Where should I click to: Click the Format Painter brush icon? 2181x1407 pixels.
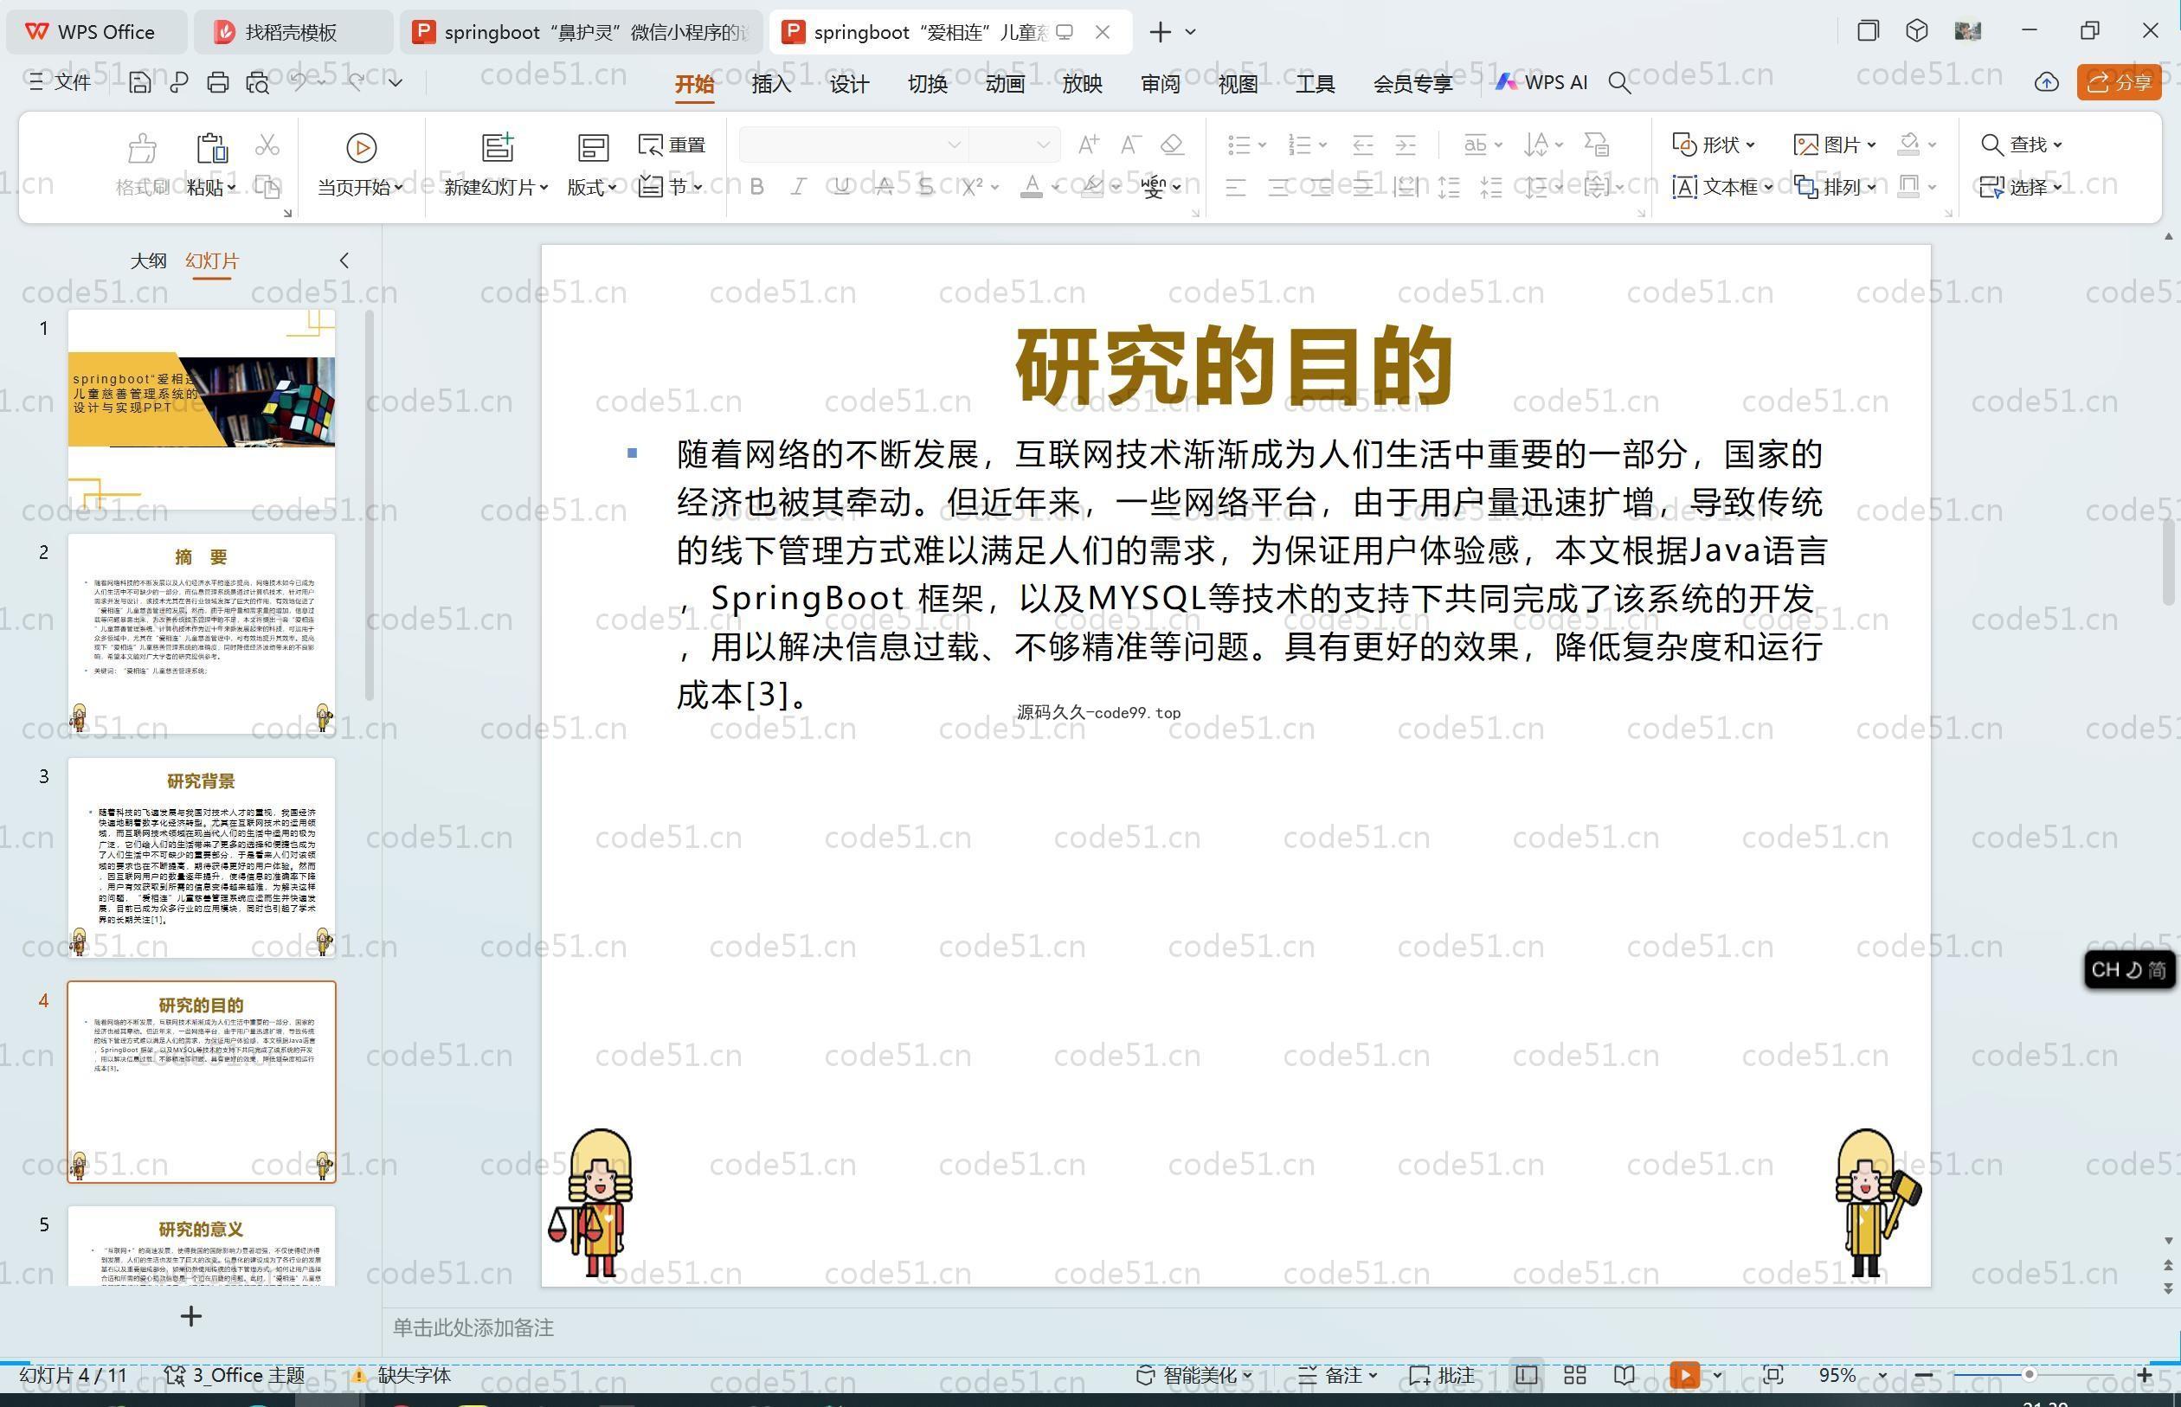[x=142, y=146]
